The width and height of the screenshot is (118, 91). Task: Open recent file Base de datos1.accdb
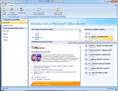[98, 73]
